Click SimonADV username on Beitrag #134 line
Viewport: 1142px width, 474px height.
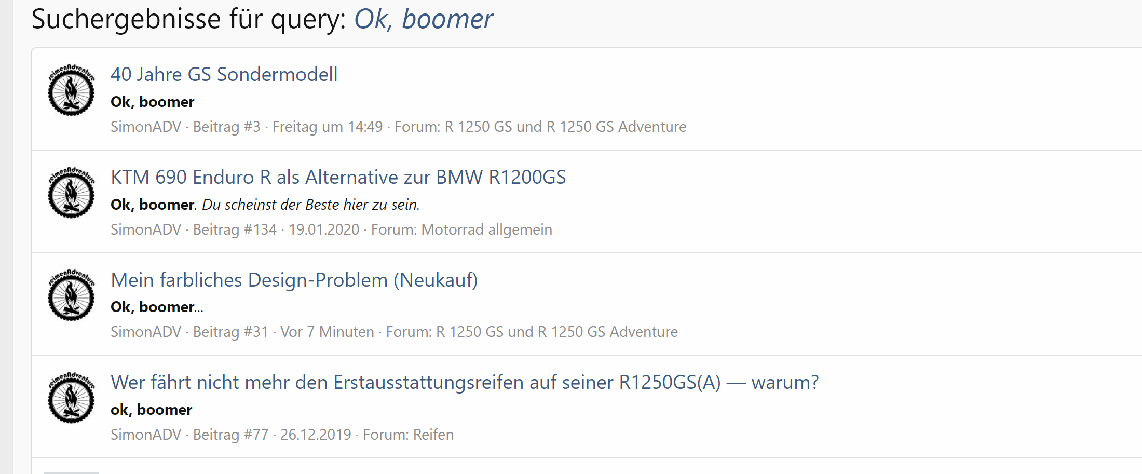[146, 229]
